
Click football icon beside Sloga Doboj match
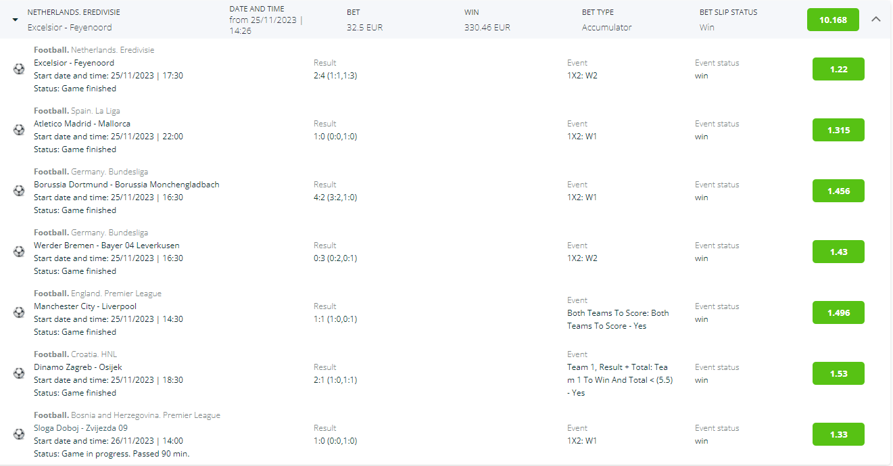[19, 434]
